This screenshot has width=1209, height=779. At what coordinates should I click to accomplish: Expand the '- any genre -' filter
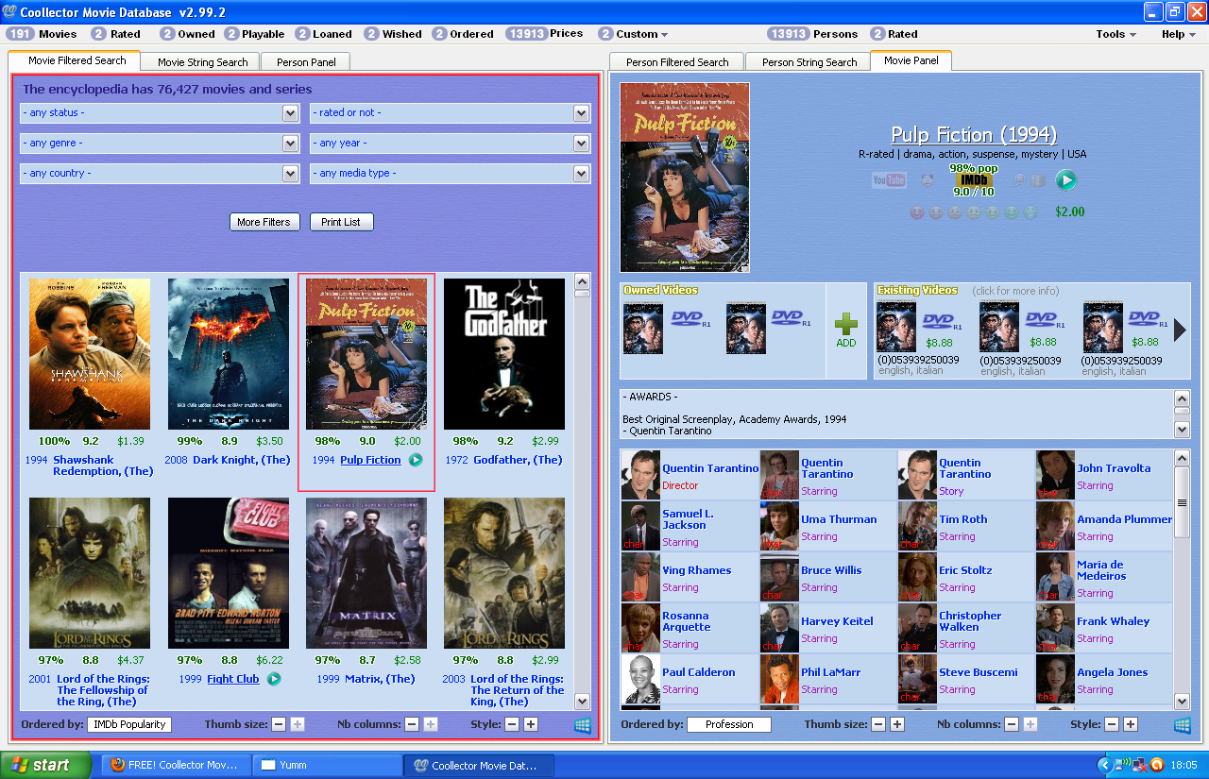160,144
